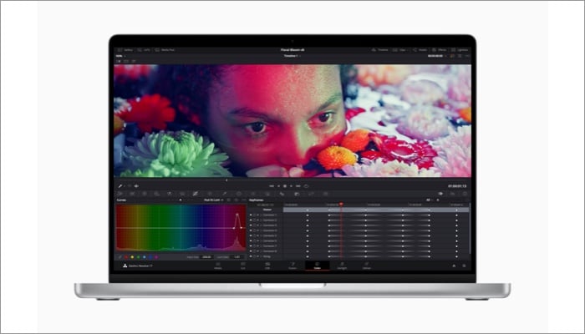Click the Input Hue value field
Image resolution: width=585 pixels, height=334 pixels.
pyautogui.click(x=206, y=257)
